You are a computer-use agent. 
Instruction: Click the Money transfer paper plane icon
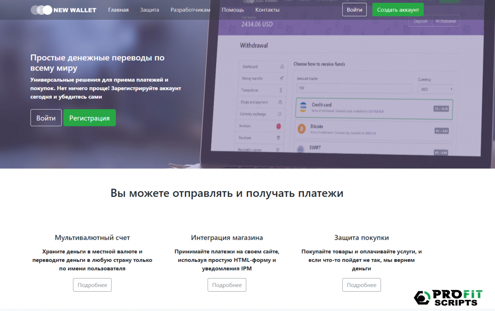click(x=281, y=78)
